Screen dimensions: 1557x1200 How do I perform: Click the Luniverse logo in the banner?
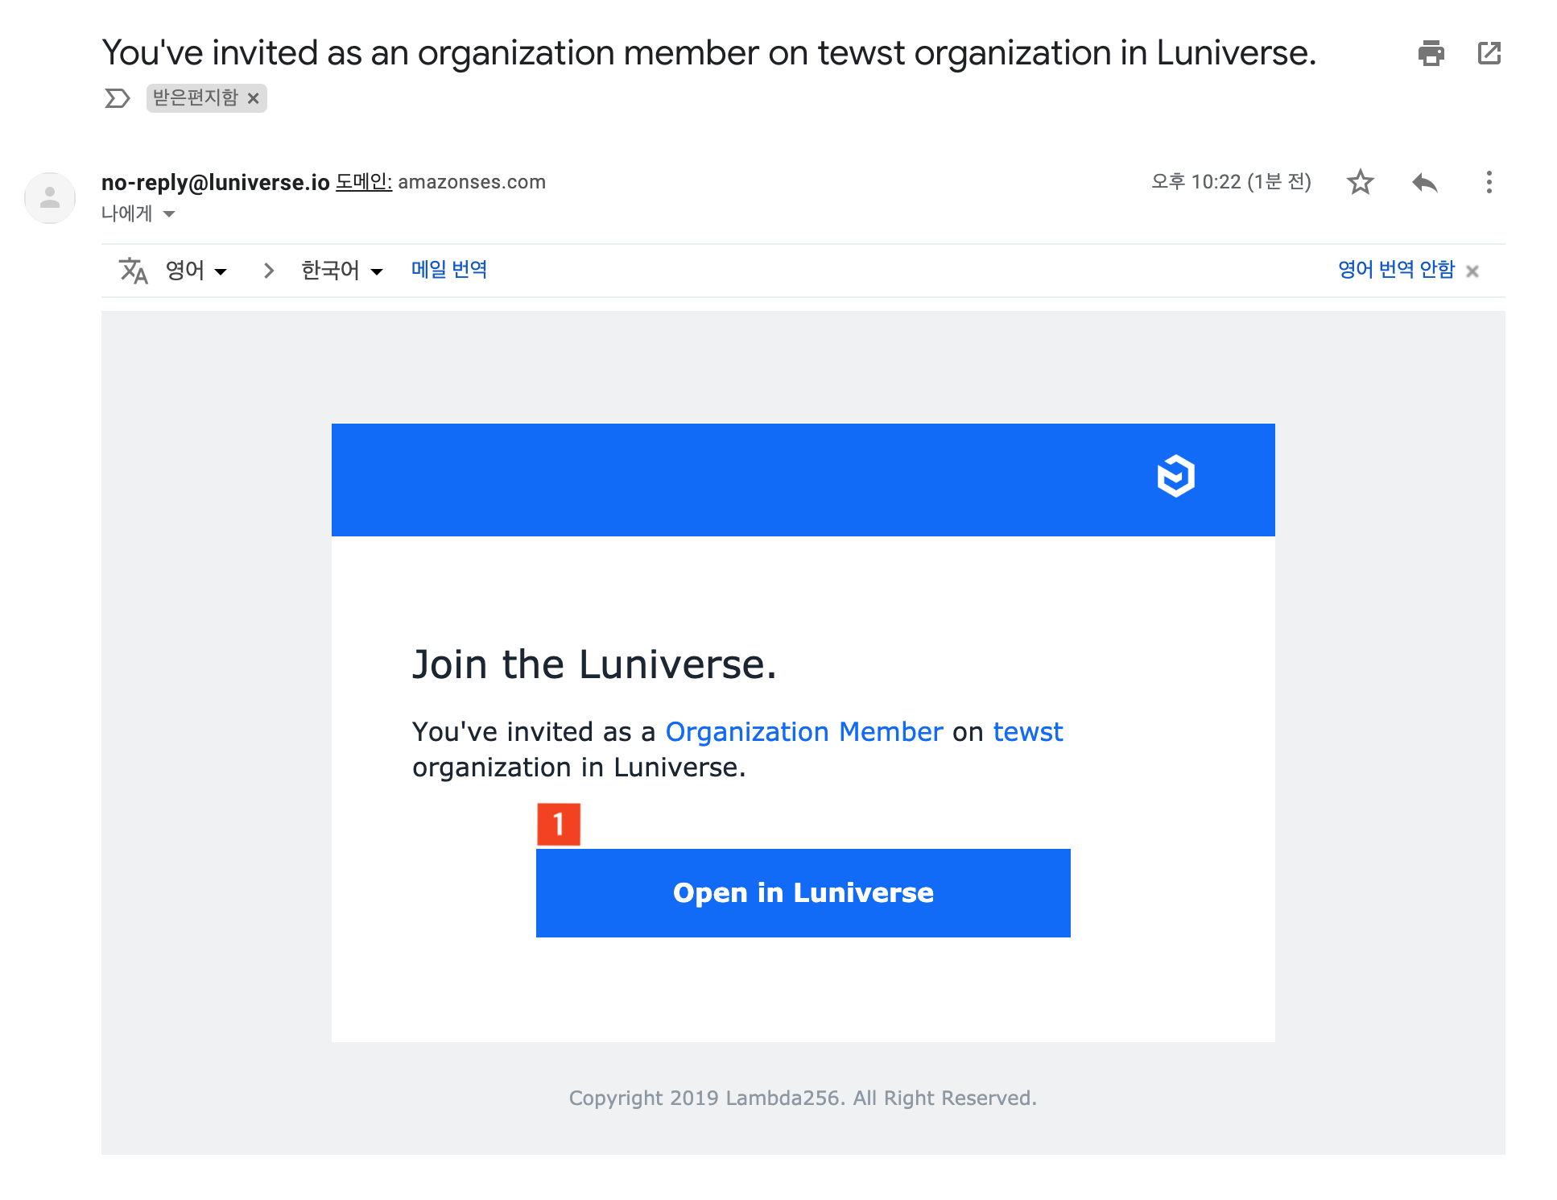pyautogui.click(x=1175, y=476)
